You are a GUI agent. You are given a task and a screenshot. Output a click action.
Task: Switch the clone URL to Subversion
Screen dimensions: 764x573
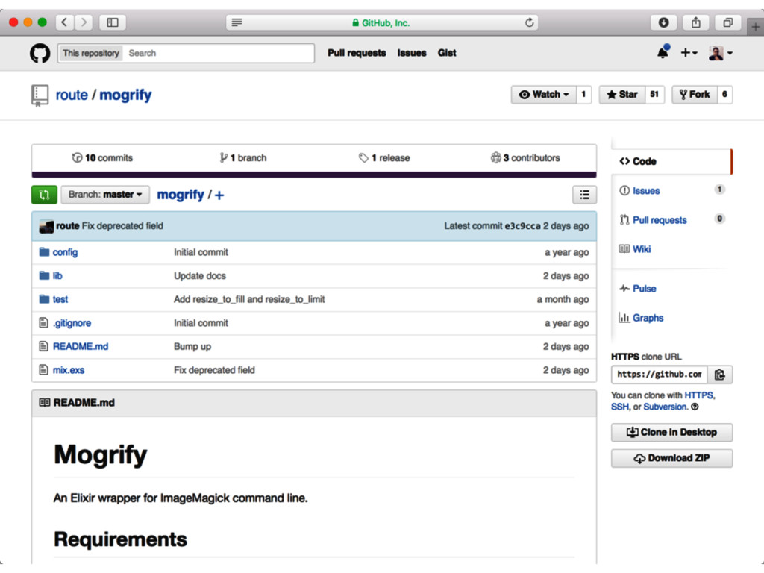click(x=665, y=407)
